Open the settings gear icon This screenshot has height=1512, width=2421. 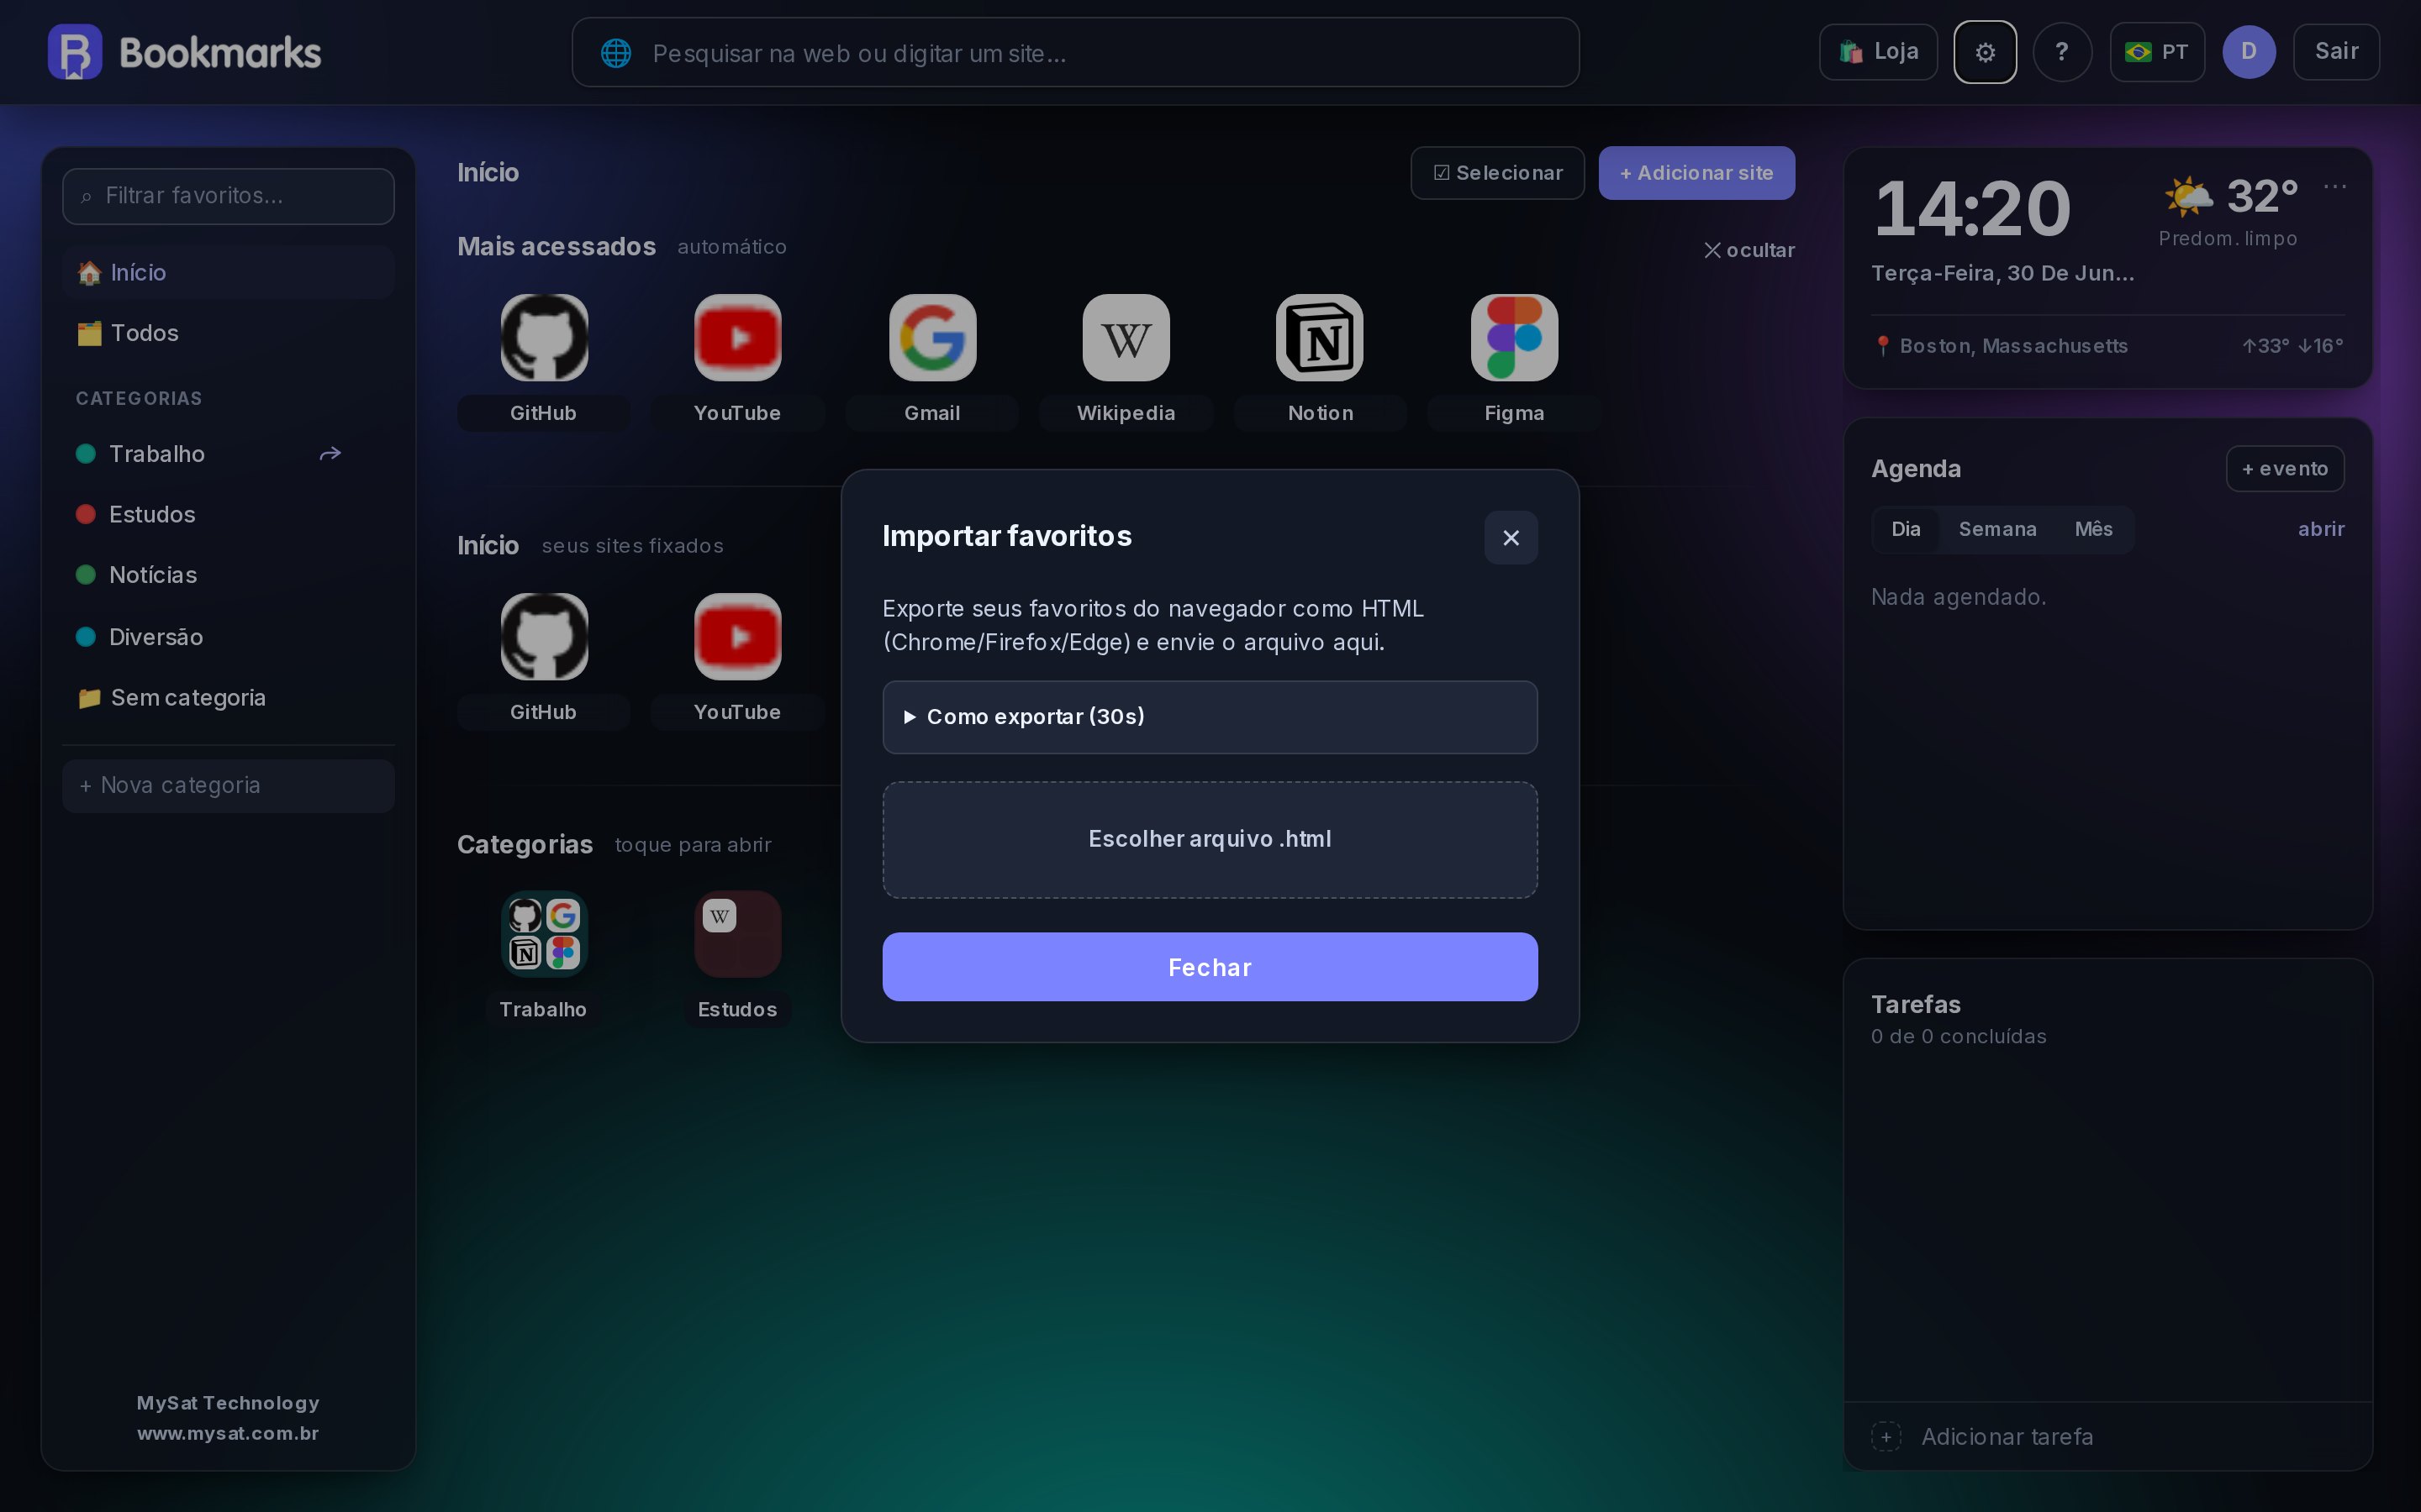1985,52
